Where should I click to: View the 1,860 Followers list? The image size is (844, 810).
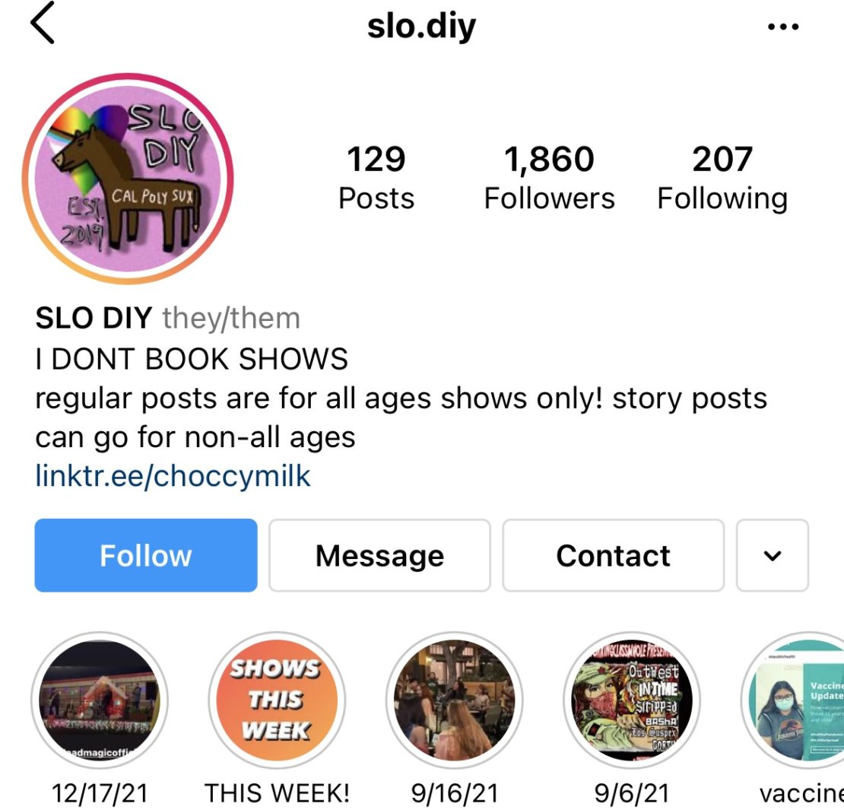549,178
